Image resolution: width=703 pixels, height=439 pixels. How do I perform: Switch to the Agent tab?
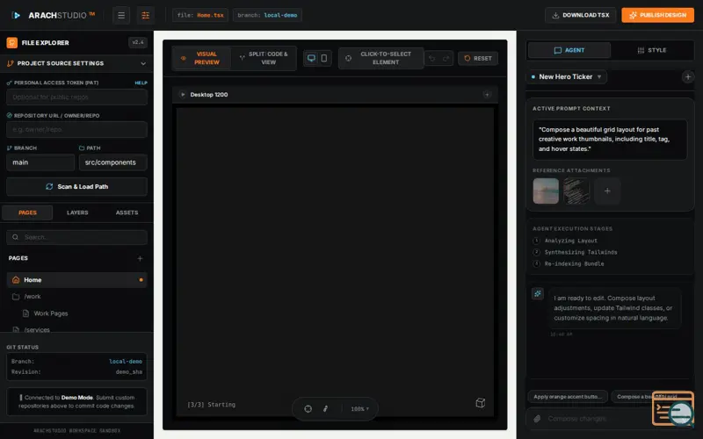click(x=569, y=50)
